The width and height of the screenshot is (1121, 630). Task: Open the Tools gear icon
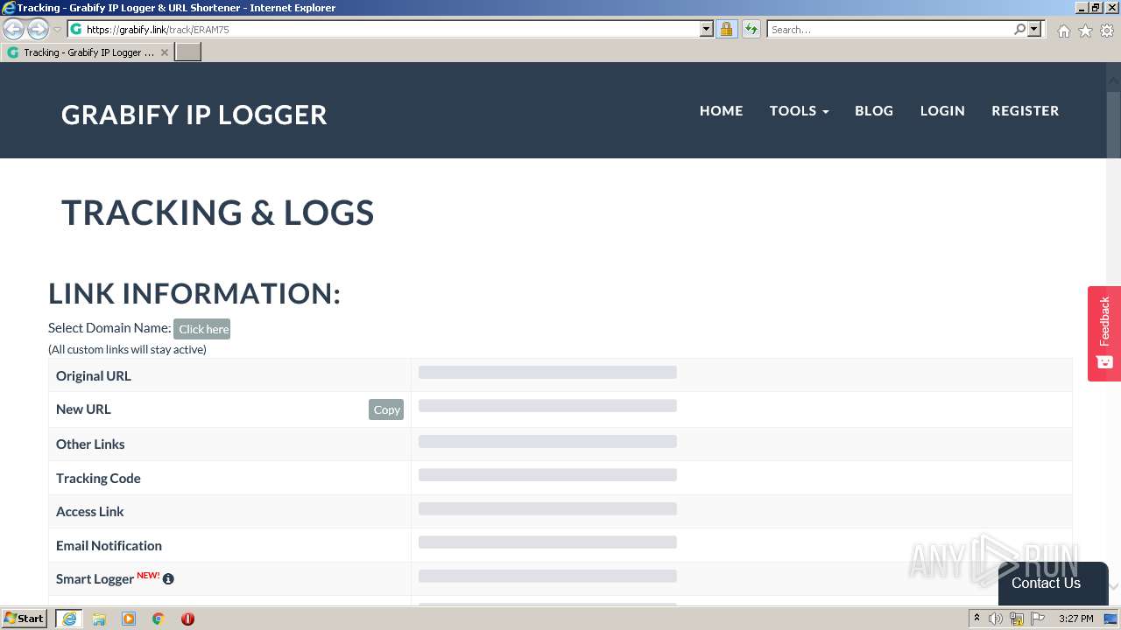pos(1107,31)
